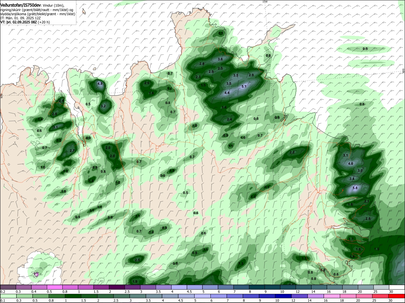
Task: Click the palest green swatch labeled 0.1 in the bottom legend
Action: coord(8,296)
